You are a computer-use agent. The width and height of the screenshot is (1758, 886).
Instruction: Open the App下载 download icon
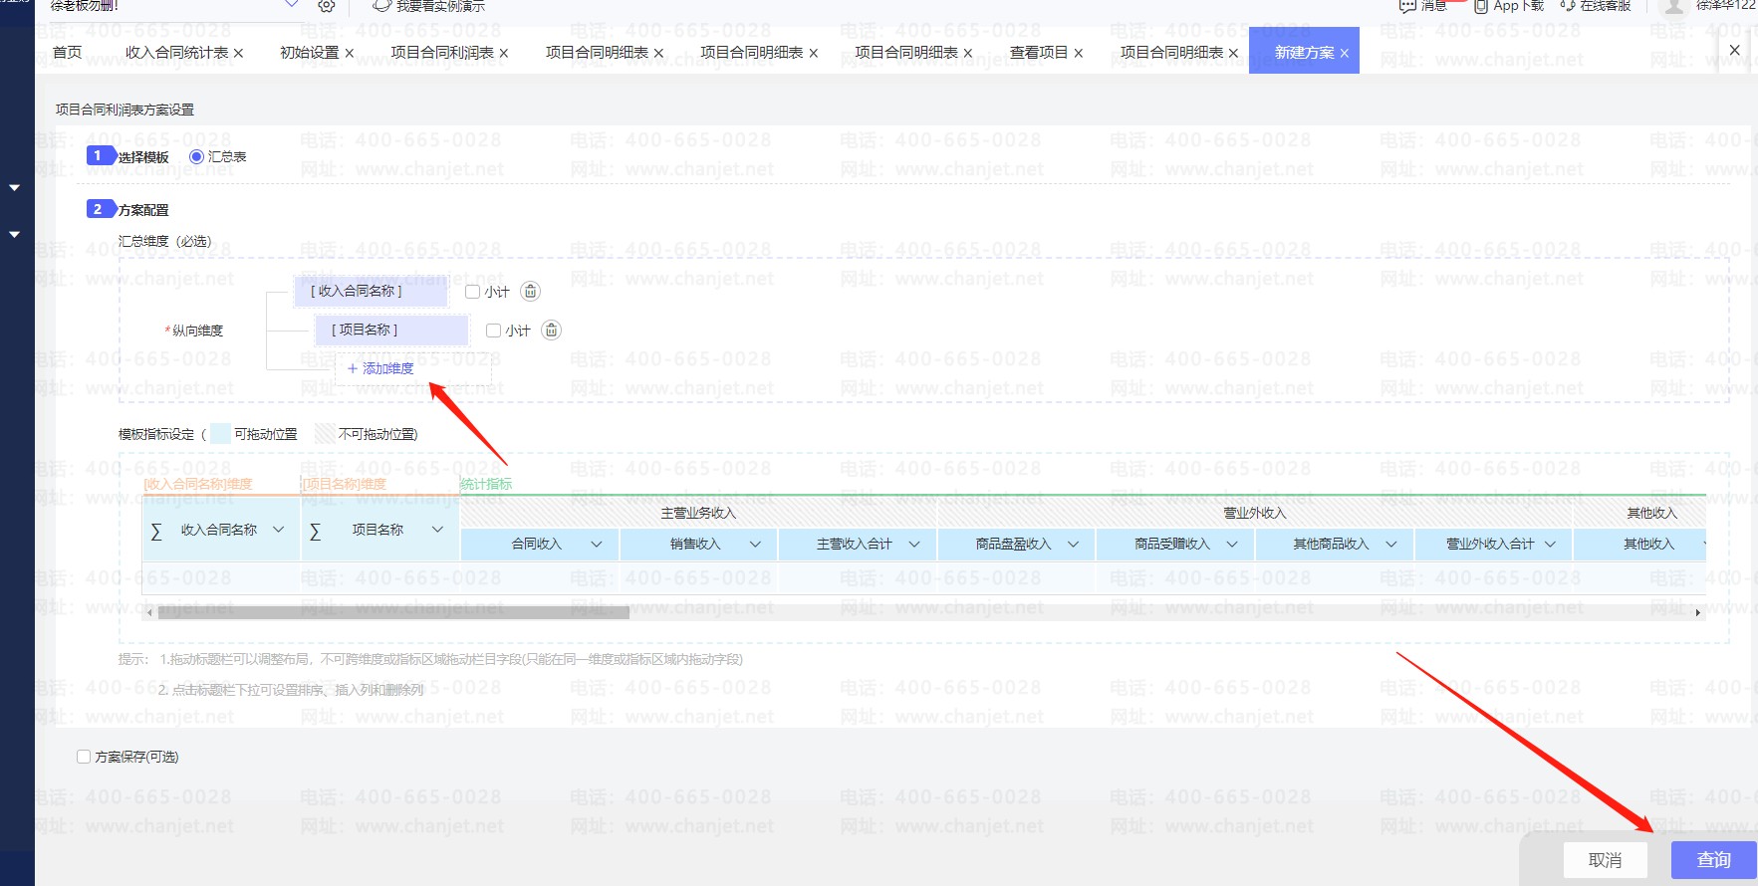coord(1481,6)
